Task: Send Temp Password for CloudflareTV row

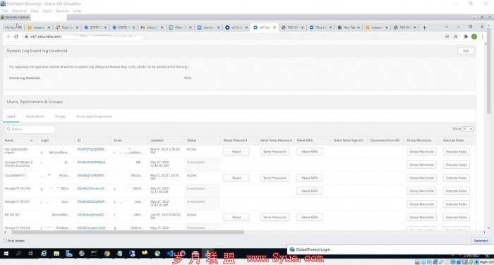Action: [275, 178]
